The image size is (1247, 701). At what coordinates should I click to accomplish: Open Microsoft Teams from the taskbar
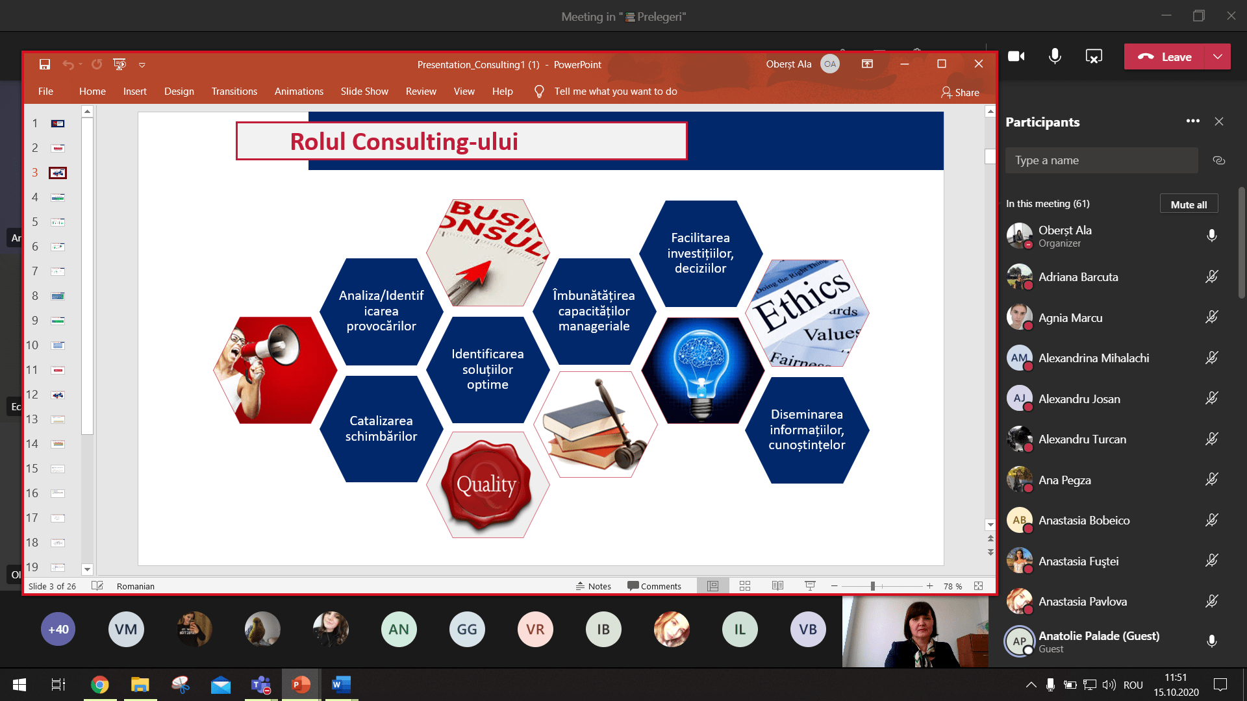tap(261, 685)
